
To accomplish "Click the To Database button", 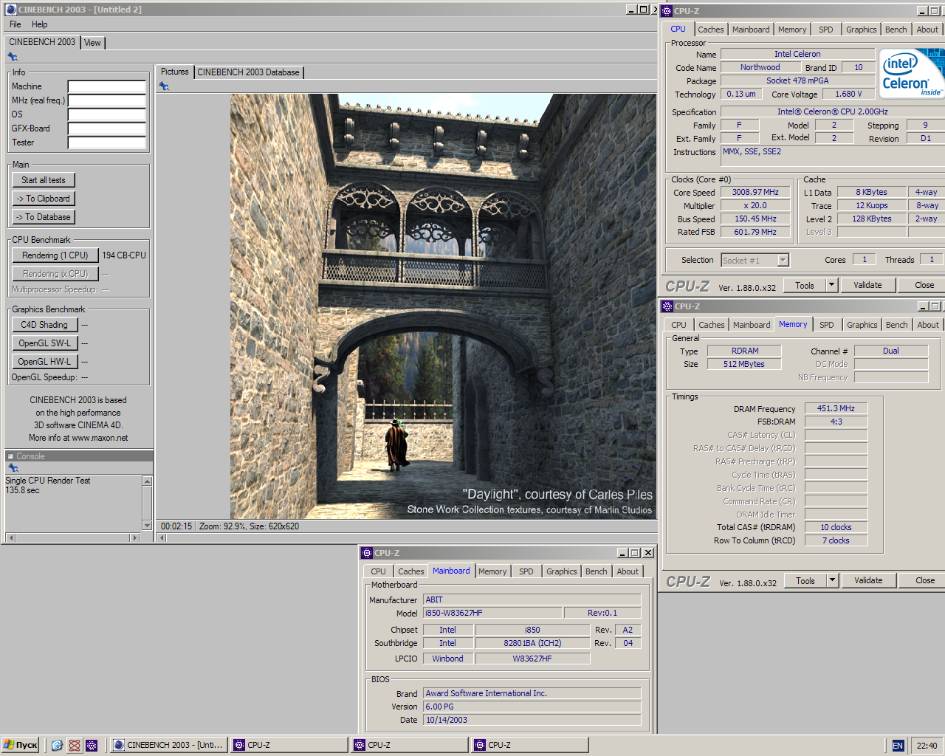I will [x=44, y=217].
